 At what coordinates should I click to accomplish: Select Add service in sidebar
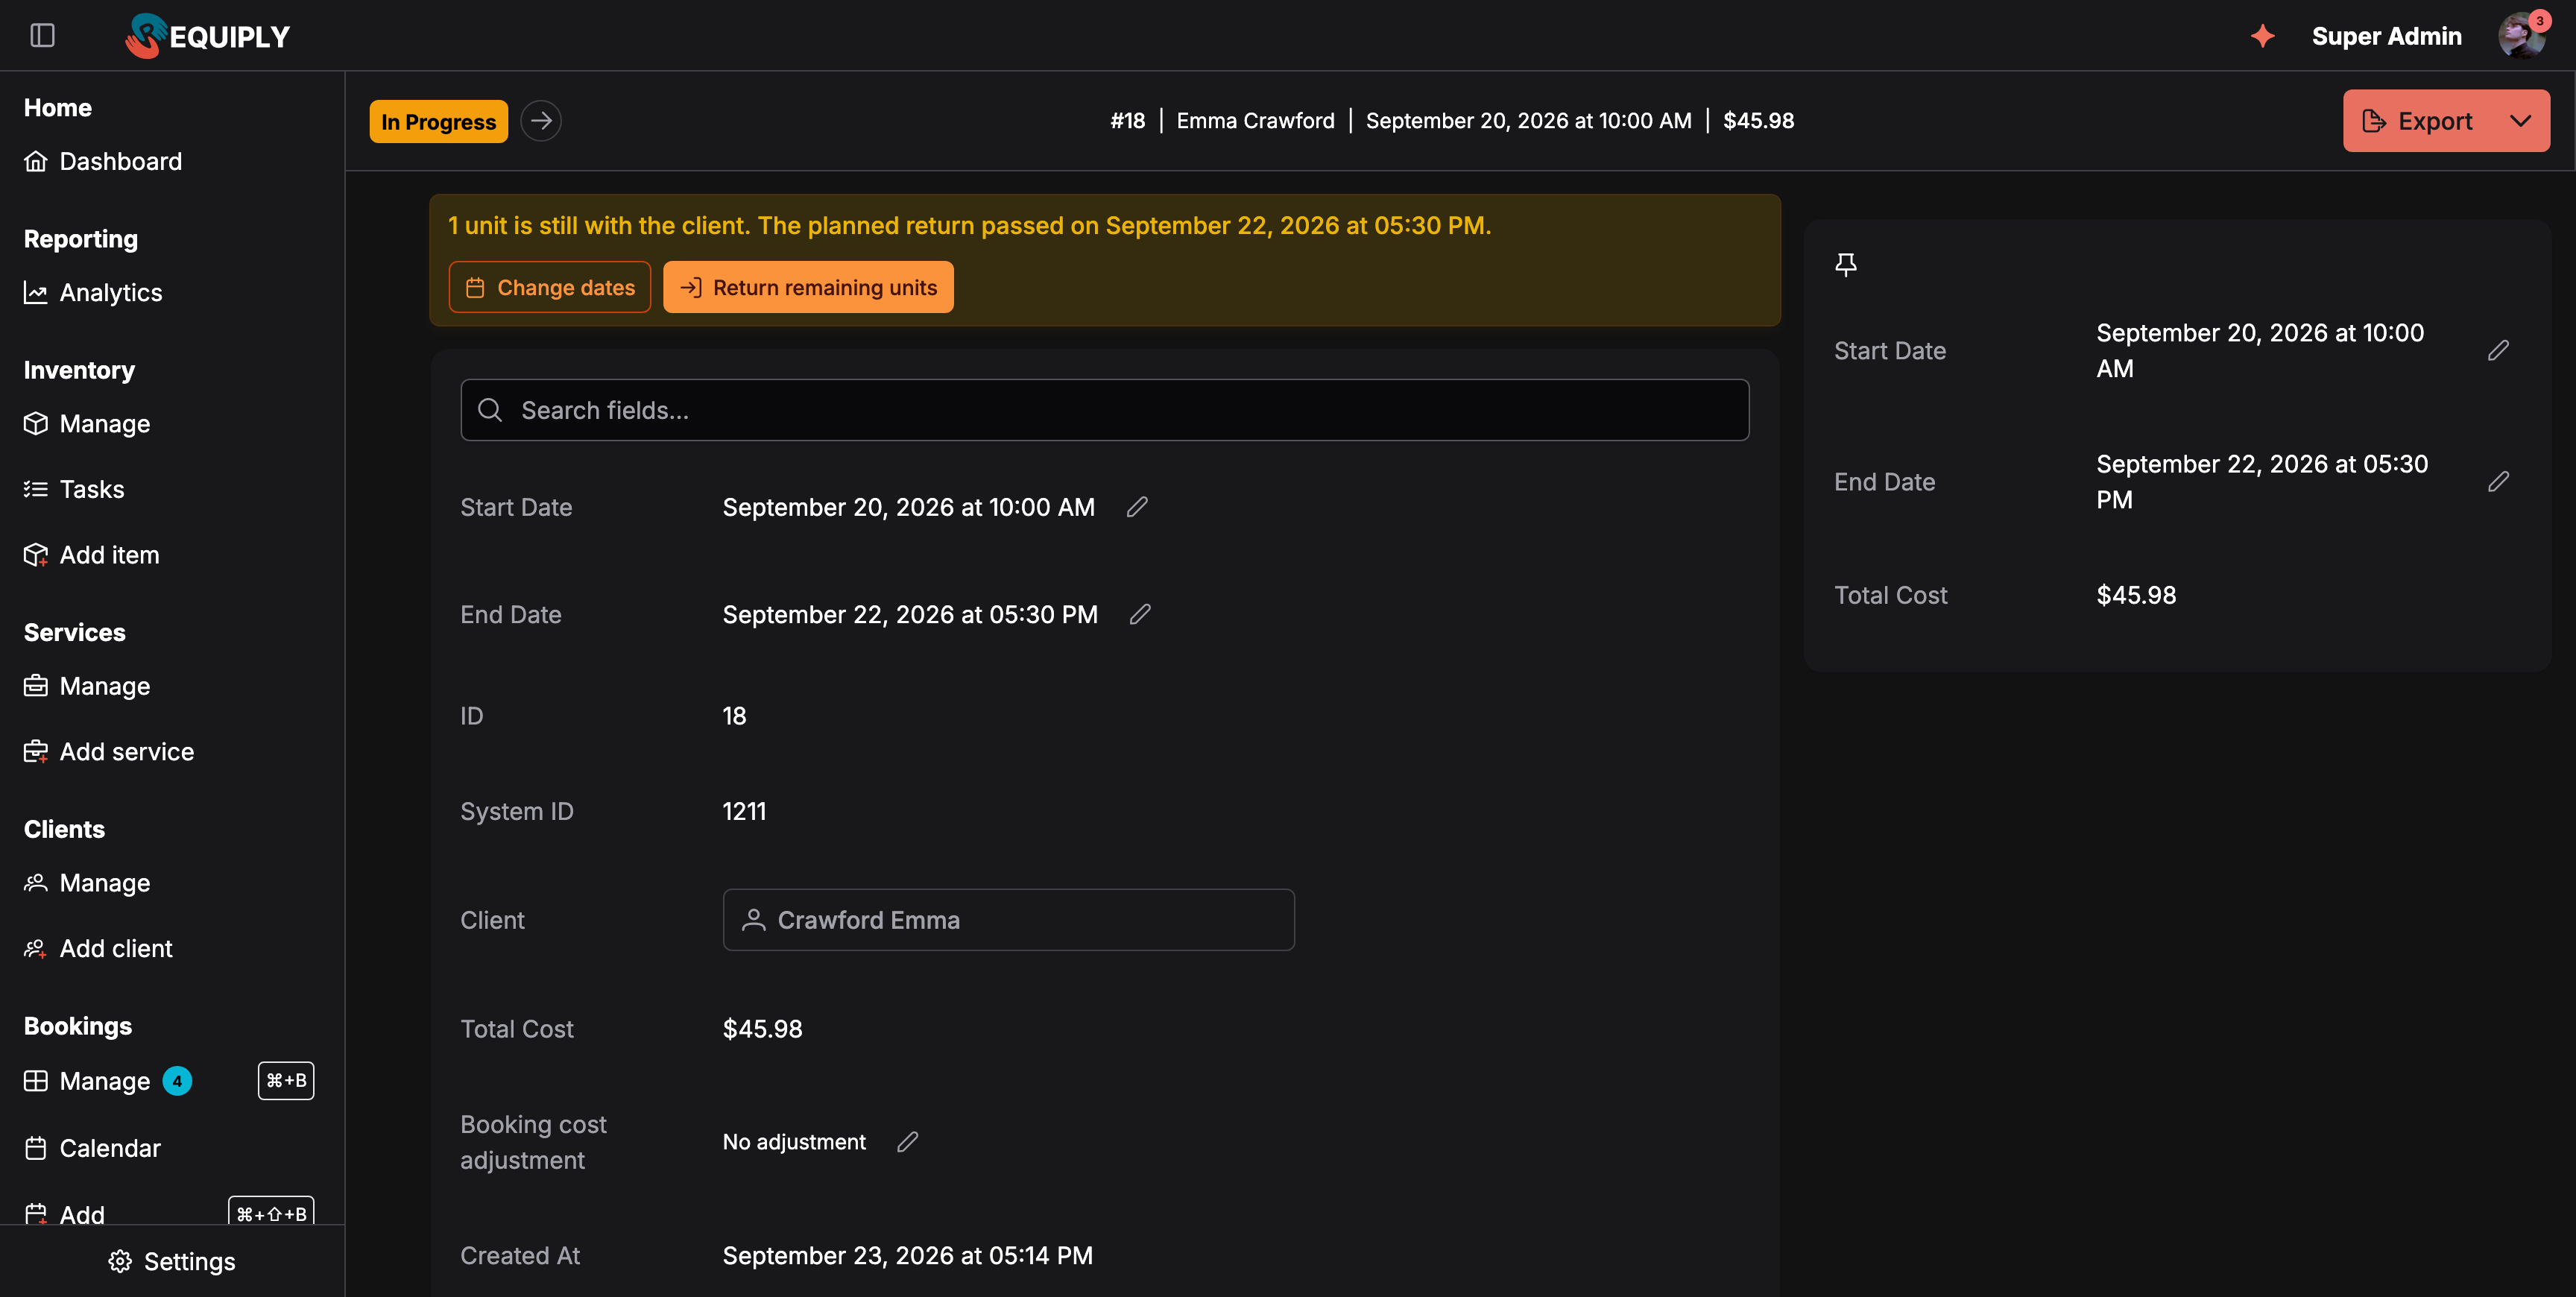point(109,752)
